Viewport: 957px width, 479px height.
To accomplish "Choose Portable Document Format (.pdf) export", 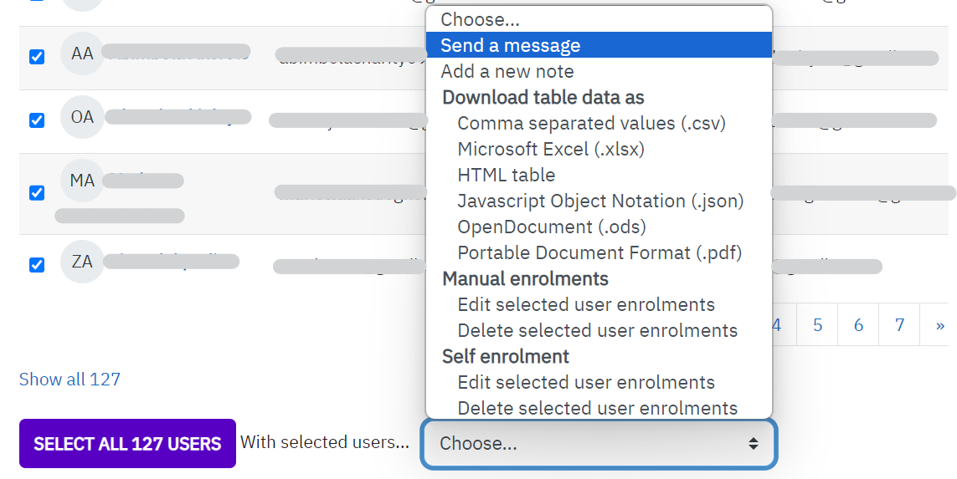I will coord(599,252).
